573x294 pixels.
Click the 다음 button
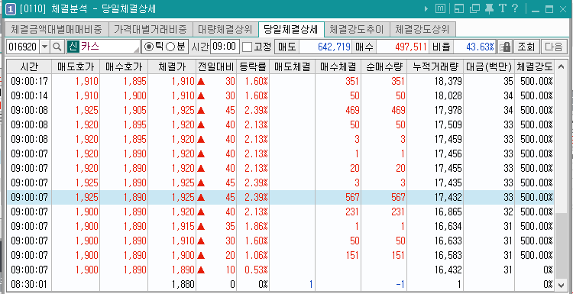[x=554, y=47]
